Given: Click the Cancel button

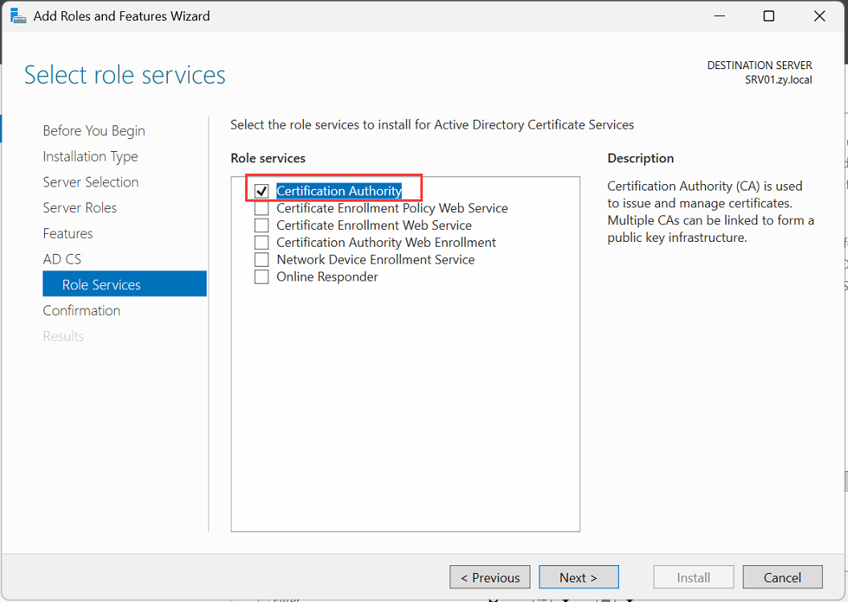Looking at the screenshot, I should pos(783,577).
